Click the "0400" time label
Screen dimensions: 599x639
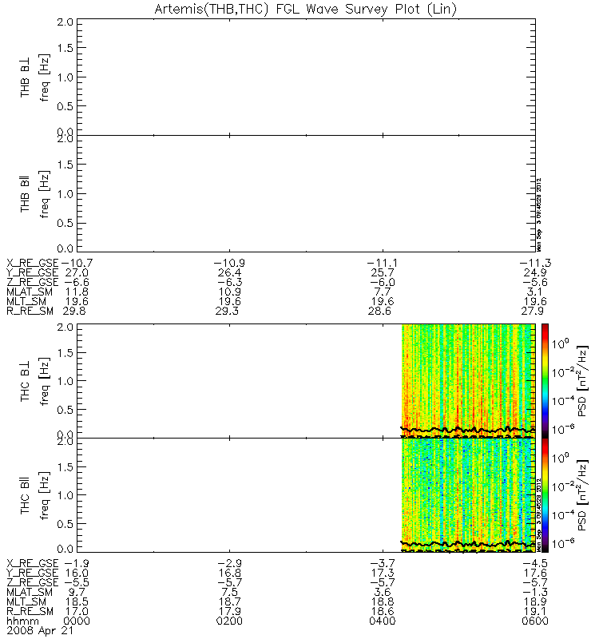coord(383,621)
